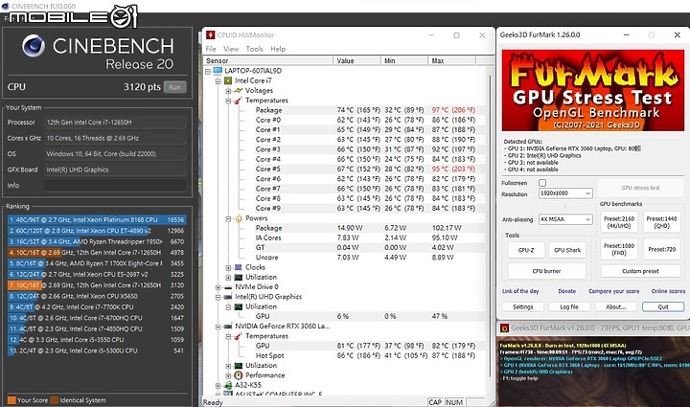Click the Run button in Cinebench
This screenshot has height=407, width=690.
pyautogui.click(x=174, y=87)
